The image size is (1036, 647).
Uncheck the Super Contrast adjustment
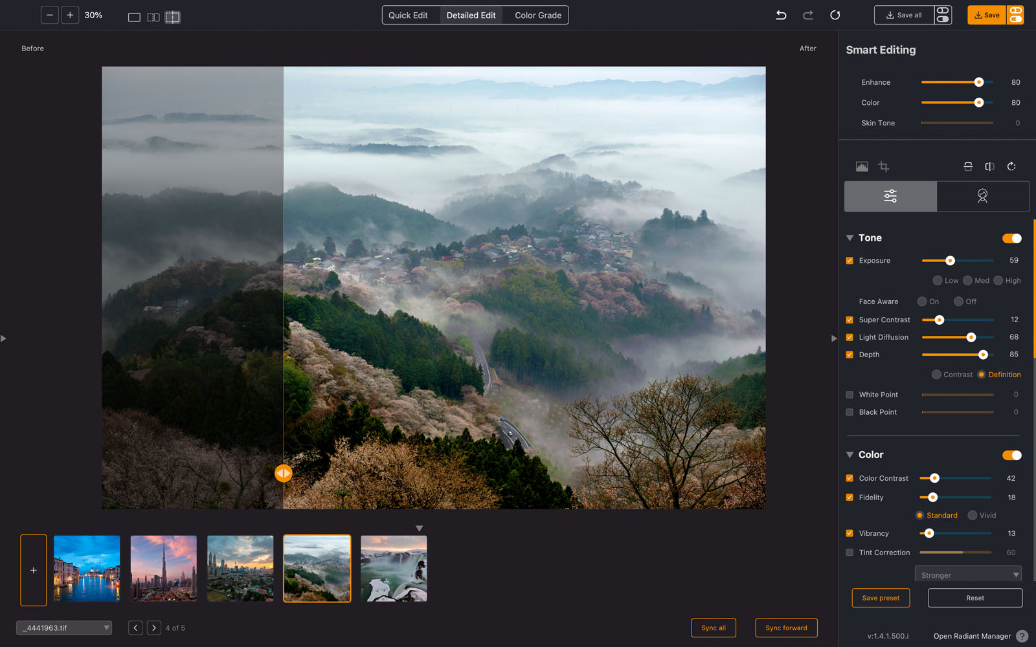[849, 320]
